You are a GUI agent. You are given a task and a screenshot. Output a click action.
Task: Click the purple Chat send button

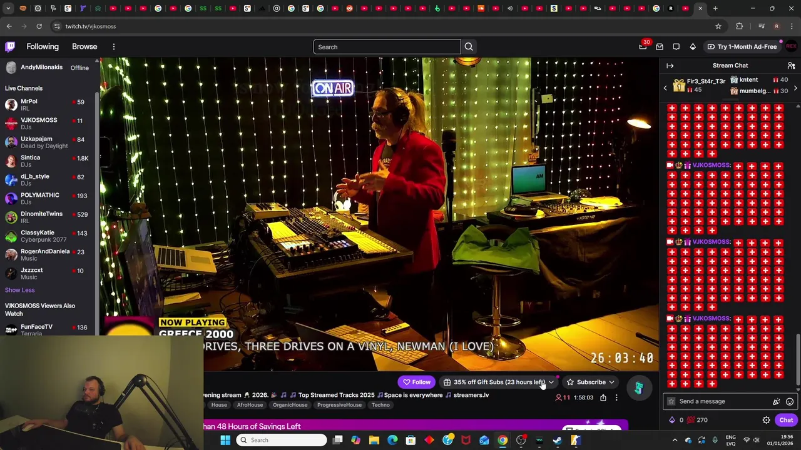coord(786,420)
